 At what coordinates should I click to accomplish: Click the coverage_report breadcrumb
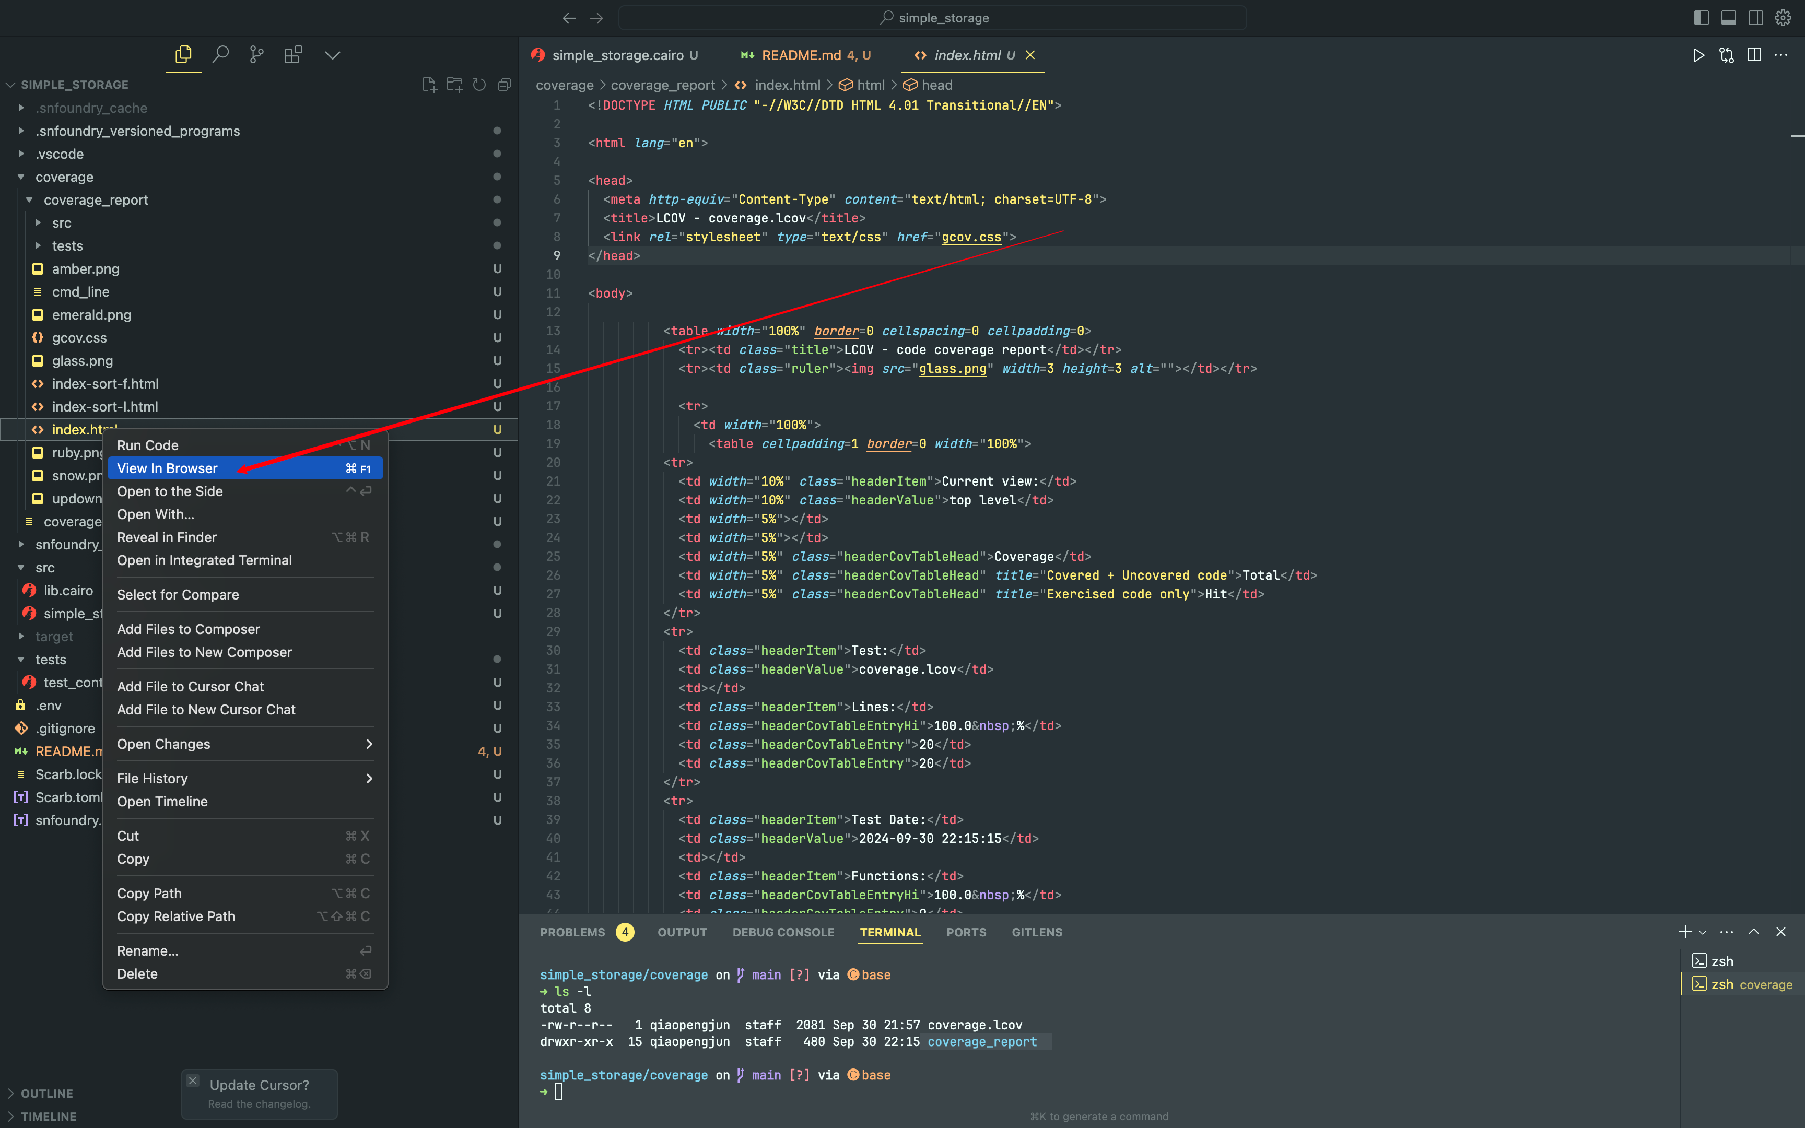click(x=662, y=85)
